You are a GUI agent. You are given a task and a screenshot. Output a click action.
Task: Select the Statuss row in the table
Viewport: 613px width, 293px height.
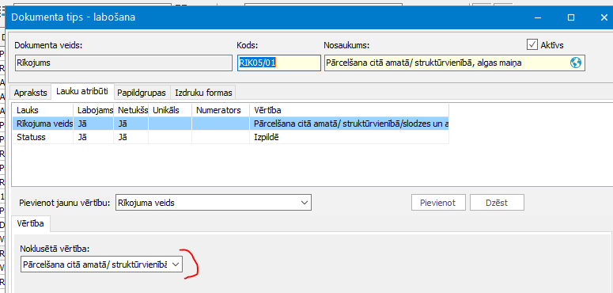click(x=231, y=137)
